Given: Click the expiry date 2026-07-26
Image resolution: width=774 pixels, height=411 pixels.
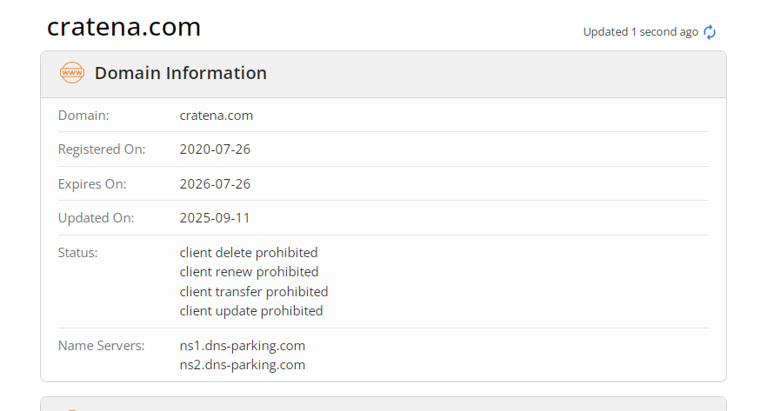Looking at the screenshot, I should pos(215,184).
